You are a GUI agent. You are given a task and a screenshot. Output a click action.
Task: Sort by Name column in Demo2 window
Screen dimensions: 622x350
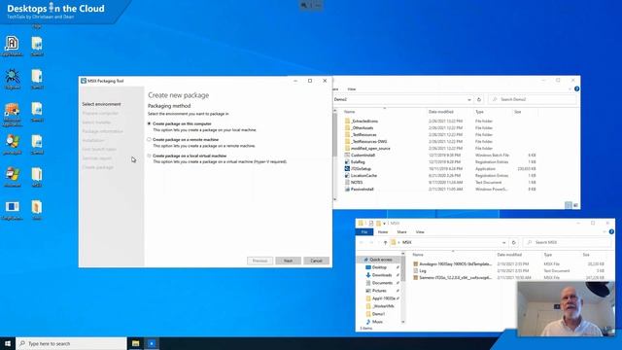click(349, 112)
